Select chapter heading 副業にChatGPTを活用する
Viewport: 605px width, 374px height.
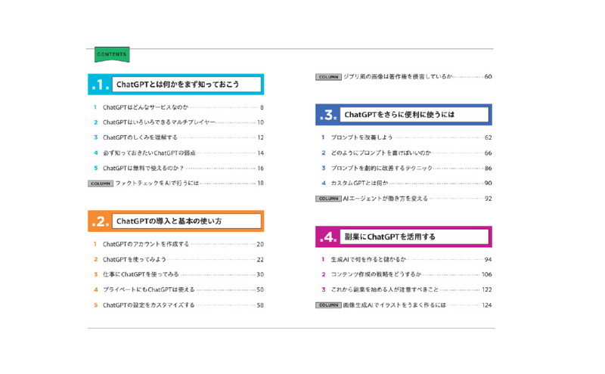tap(389, 237)
